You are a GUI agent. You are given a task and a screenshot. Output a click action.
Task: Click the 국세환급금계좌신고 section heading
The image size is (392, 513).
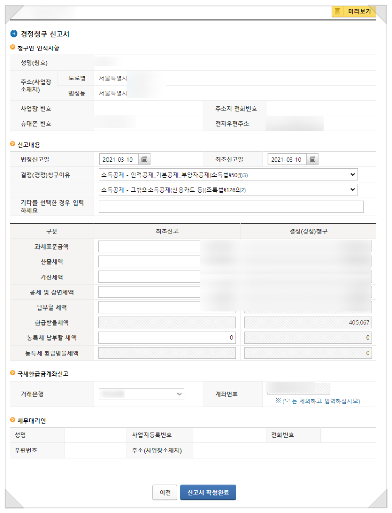(x=43, y=374)
